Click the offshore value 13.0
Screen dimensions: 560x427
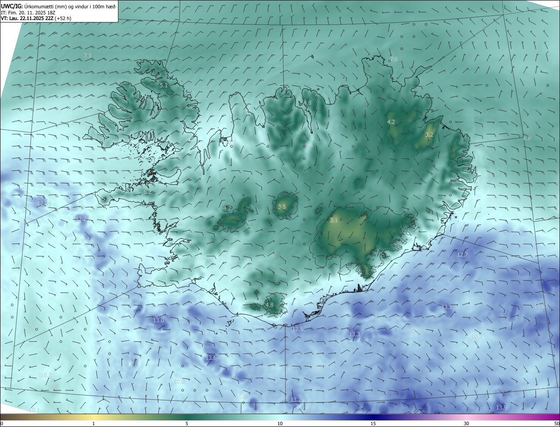tap(158, 320)
